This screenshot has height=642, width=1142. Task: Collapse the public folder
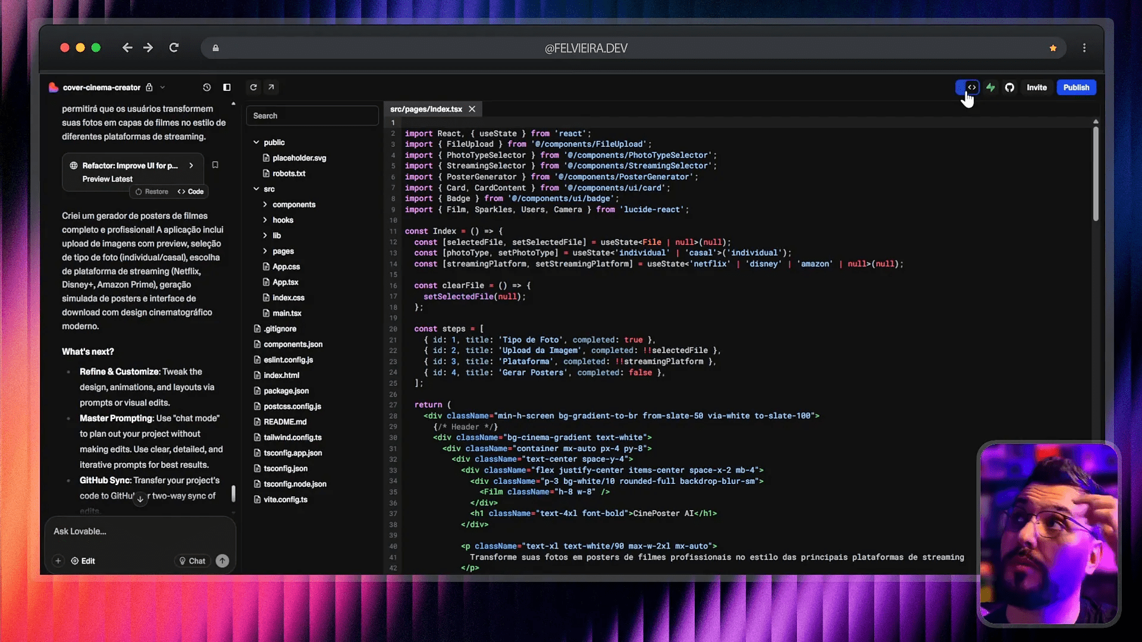coord(256,143)
